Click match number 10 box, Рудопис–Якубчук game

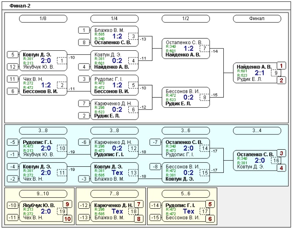(x=62, y=148)
